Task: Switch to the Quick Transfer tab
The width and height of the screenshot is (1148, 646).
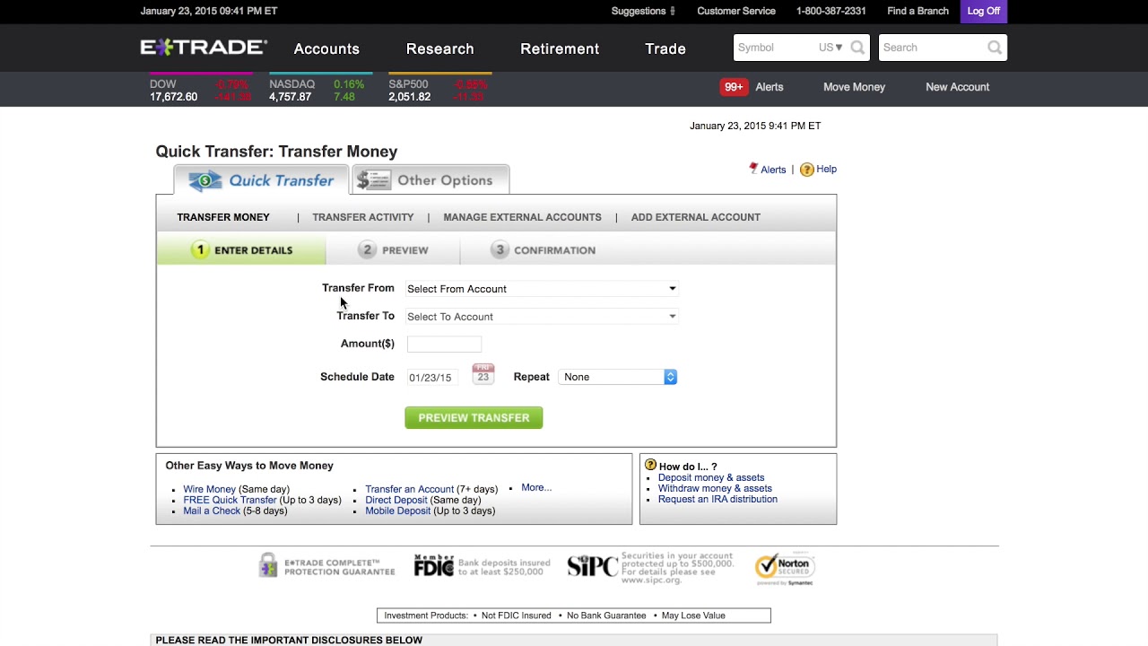Action: (261, 180)
